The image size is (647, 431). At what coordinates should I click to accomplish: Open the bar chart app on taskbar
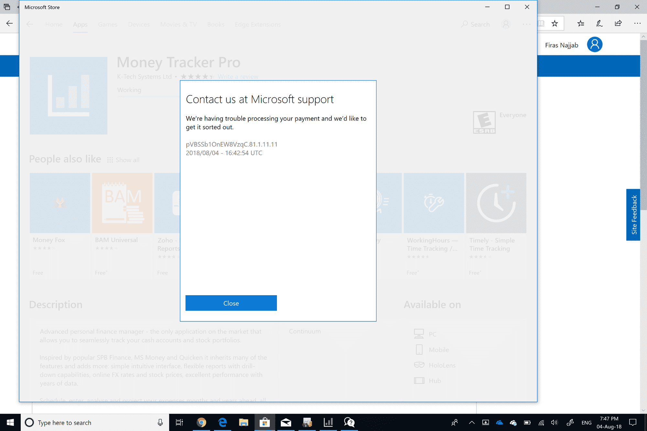pos(328,422)
